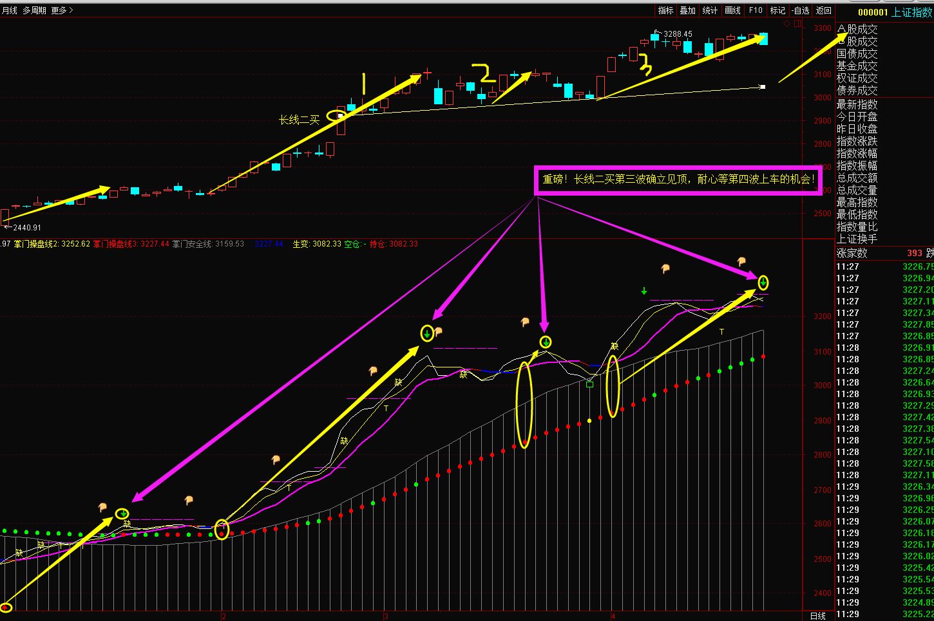The image size is (934, 621).
Task: Select the 指数涨跌 row
Action: pyautogui.click(x=857, y=141)
